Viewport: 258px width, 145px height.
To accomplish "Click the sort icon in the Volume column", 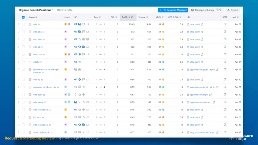I will 147,17.
